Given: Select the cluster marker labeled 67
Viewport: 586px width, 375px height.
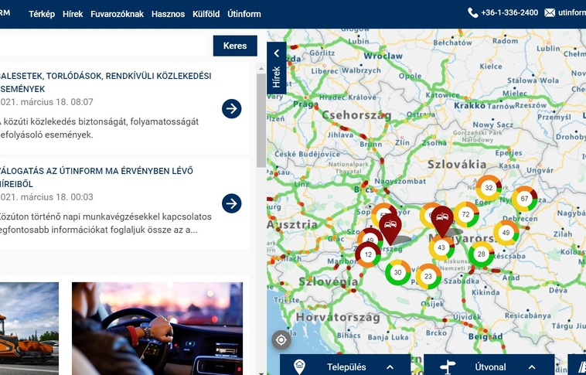Looking at the screenshot, I should click(524, 199).
